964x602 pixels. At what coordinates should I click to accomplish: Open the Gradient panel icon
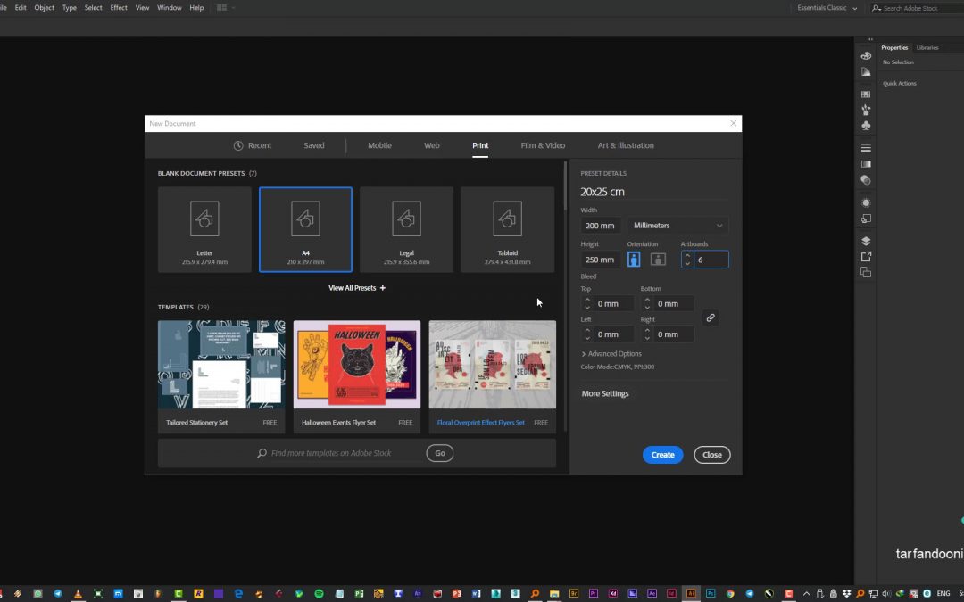(x=866, y=164)
